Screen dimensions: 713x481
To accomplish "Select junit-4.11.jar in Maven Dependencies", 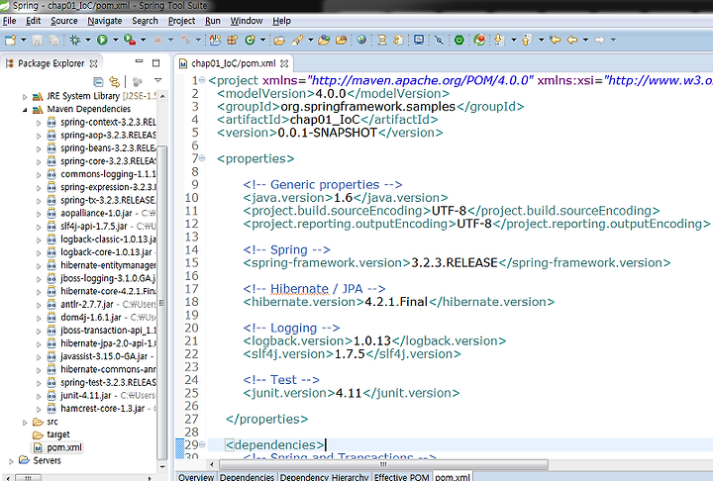I will [x=86, y=396].
